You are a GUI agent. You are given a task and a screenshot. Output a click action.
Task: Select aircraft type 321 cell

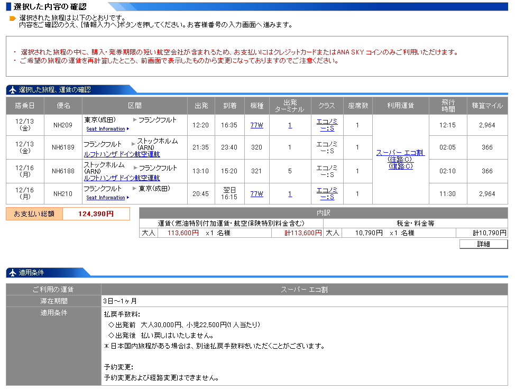tap(256, 171)
